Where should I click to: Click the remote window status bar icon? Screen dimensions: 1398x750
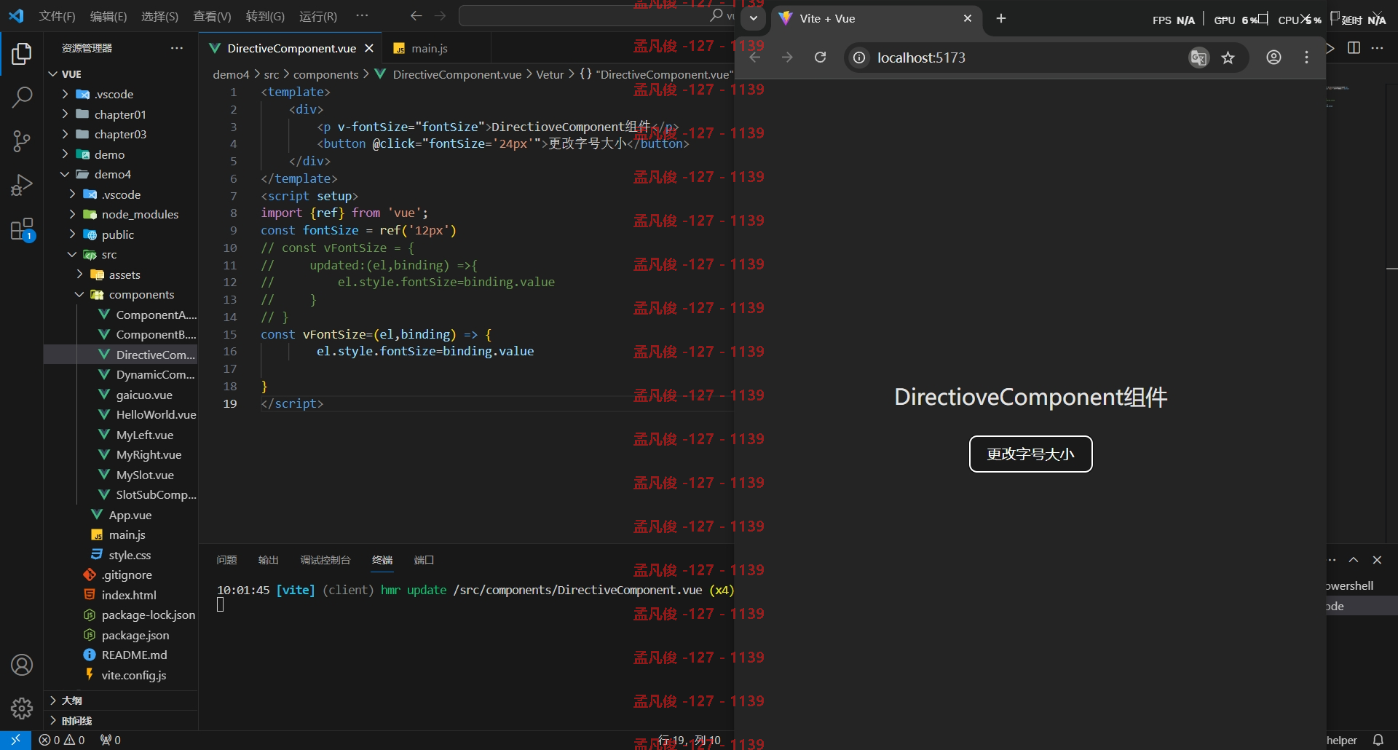(15, 740)
